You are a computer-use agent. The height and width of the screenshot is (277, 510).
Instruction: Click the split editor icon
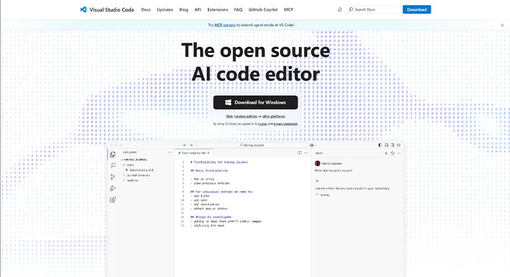pos(300,152)
